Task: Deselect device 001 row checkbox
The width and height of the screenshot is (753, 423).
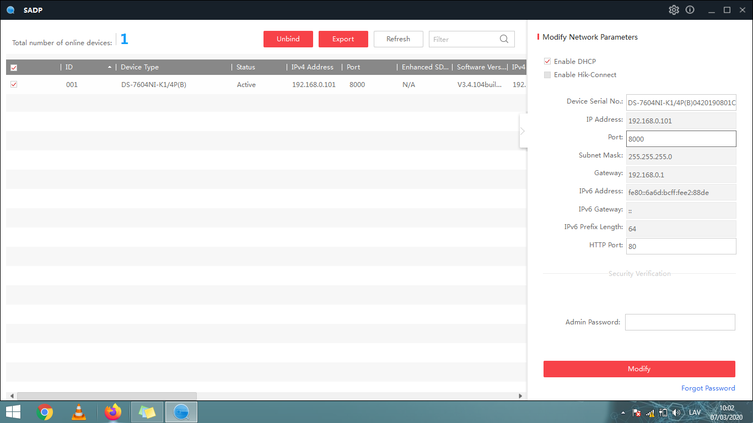Action: click(x=14, y=85)
